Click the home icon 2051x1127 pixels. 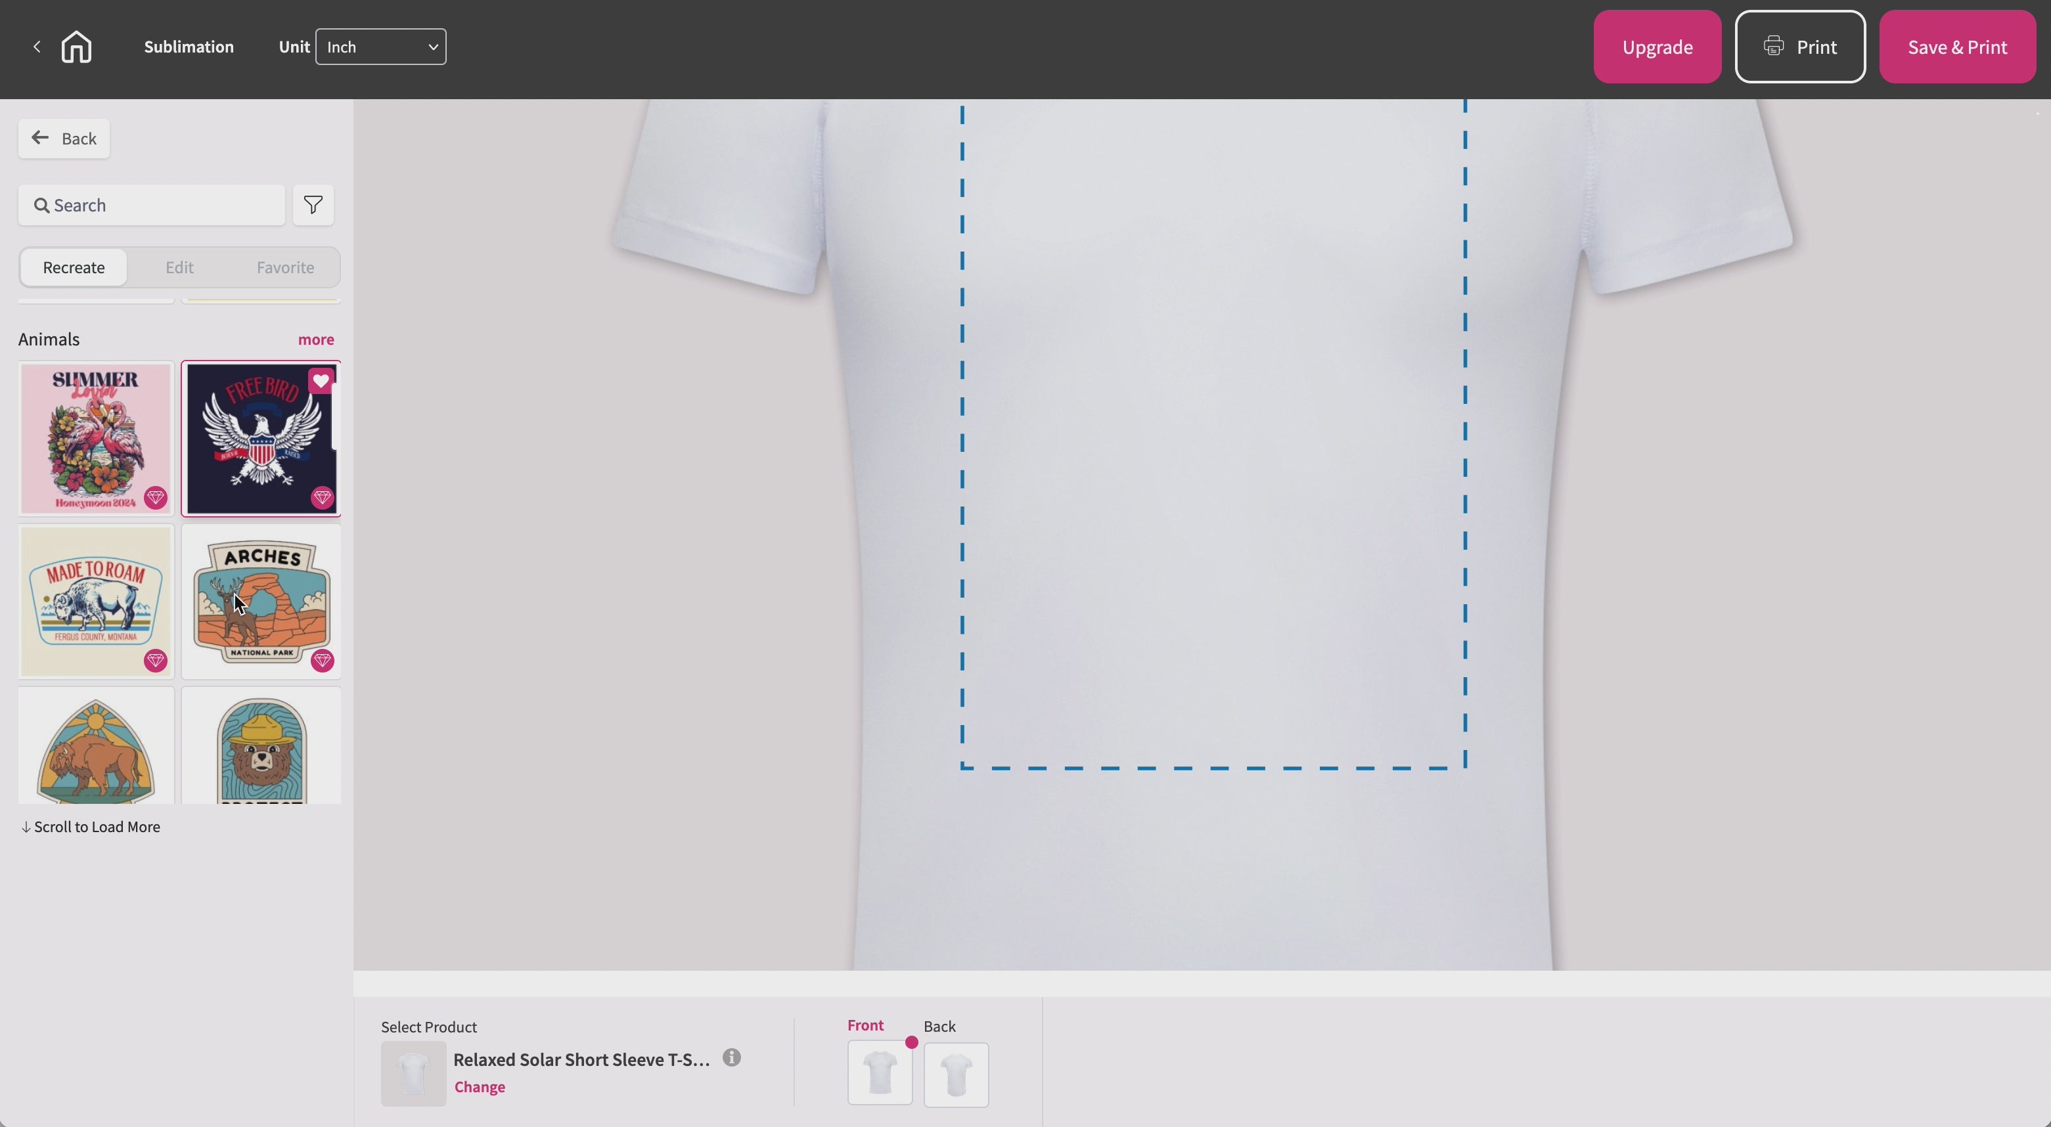76,47
